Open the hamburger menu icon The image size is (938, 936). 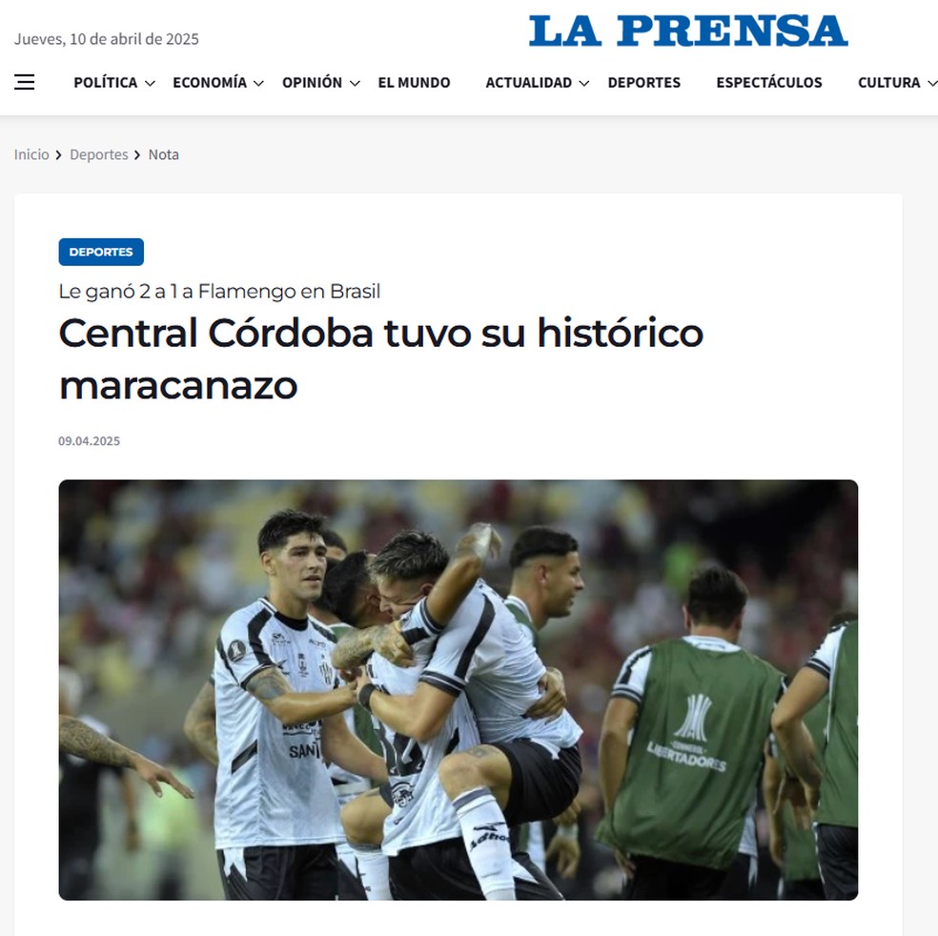[25, 82]
